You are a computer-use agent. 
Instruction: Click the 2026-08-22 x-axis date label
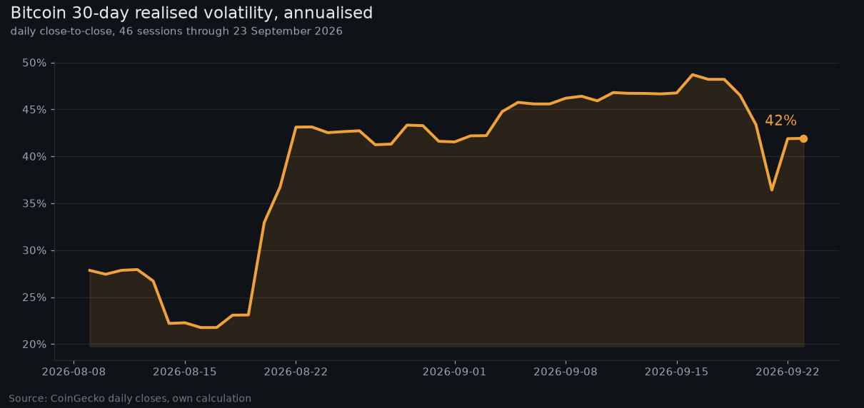296,372
